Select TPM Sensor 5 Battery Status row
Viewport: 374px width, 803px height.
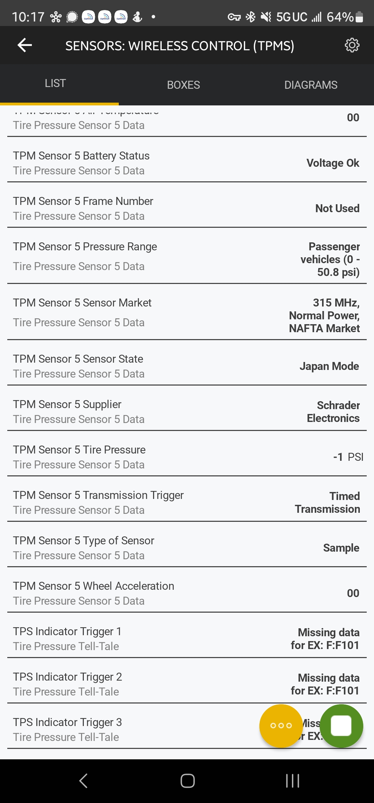click(187, 163)
